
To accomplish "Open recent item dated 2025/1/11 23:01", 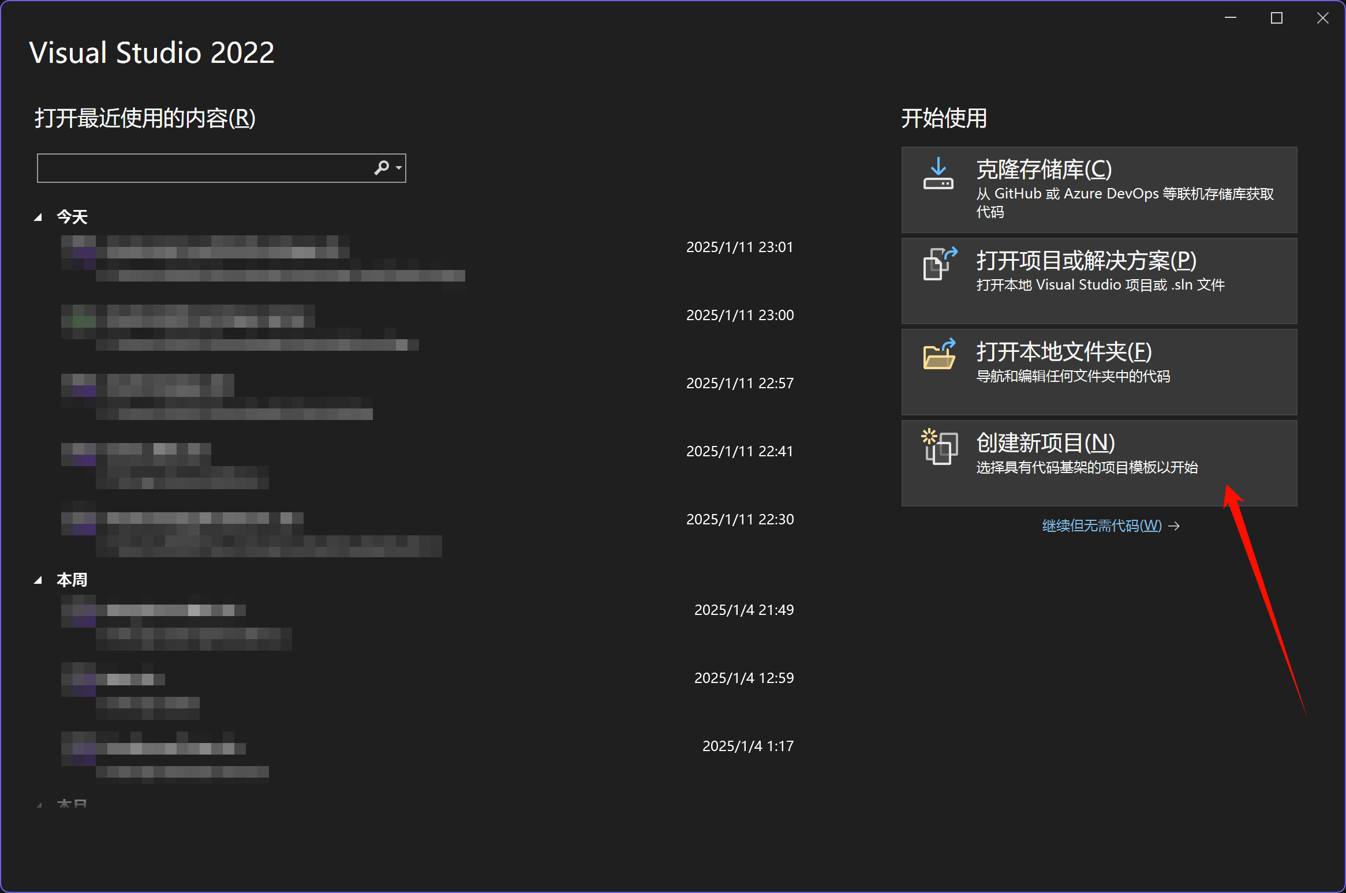I will coord(427,258).
